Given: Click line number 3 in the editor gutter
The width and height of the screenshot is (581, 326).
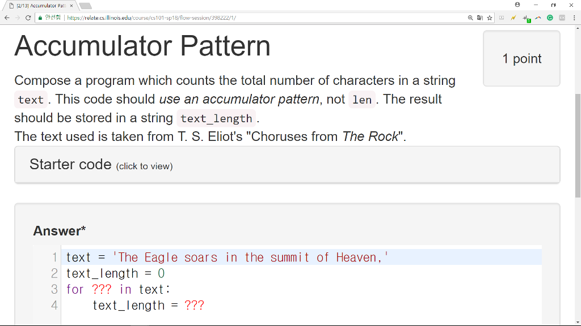Looking at the screenshot, I should pyautogui.click(x=54, y=289).
